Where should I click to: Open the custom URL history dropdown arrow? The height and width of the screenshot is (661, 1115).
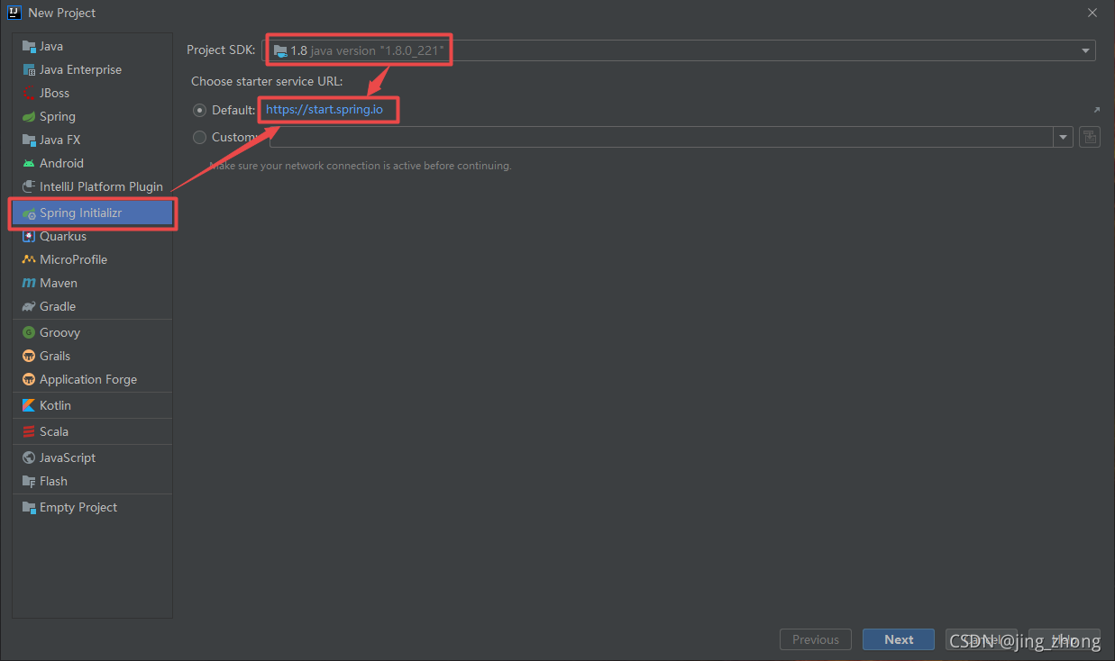[x=1064, y=137]
